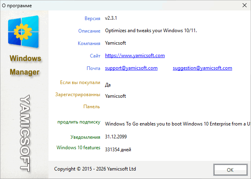This screenshot has width=251, height=179.
Task: Click the Зарегистрированны label
Action: point(78,95)
